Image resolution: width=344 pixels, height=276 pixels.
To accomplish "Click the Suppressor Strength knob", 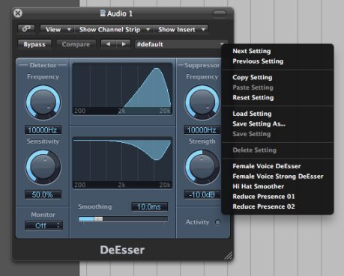I will tap(202, 167).
